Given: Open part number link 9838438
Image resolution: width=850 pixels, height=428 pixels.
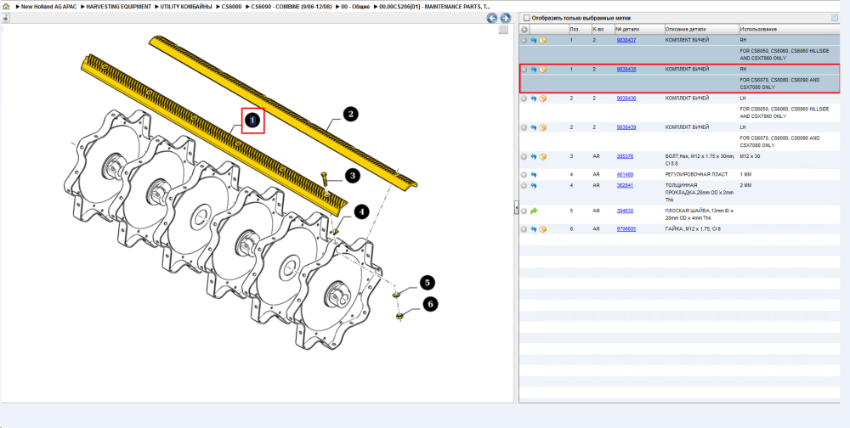Looking at the screenshot, I should click(626, 70).
